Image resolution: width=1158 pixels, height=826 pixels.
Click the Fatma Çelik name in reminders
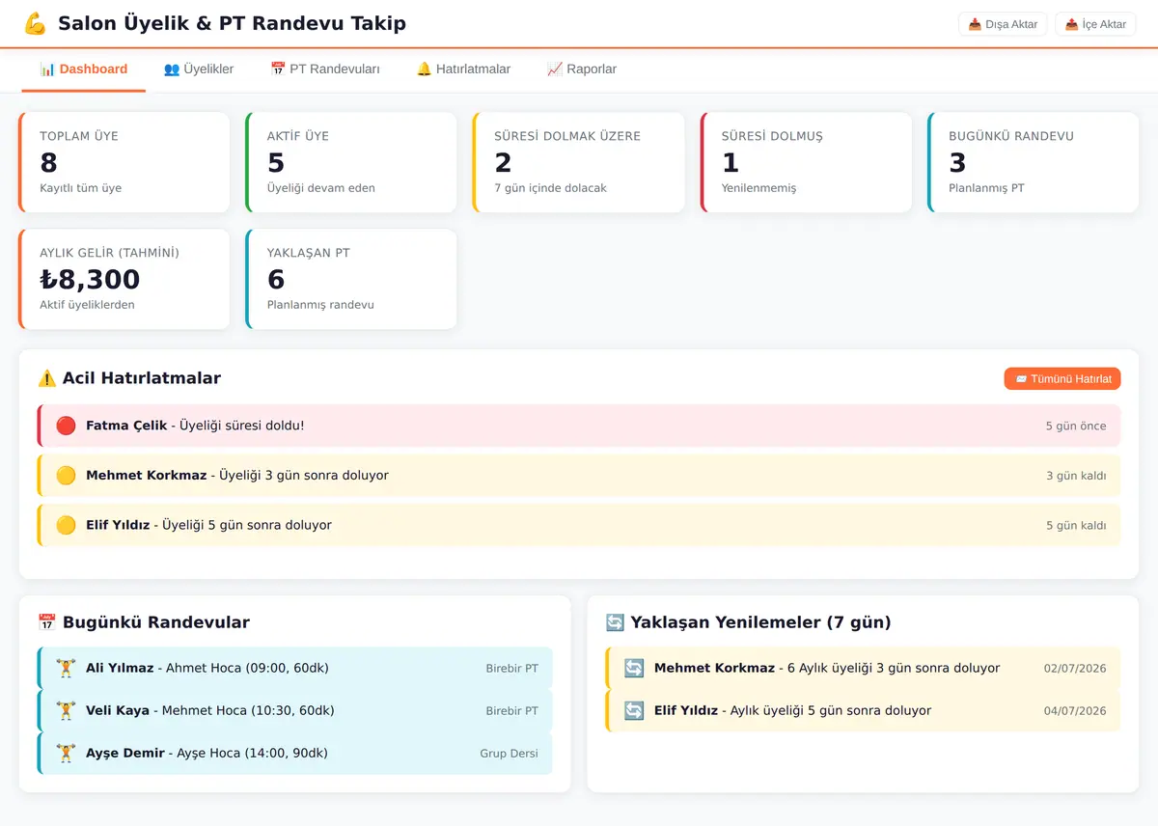pos(126,426)
